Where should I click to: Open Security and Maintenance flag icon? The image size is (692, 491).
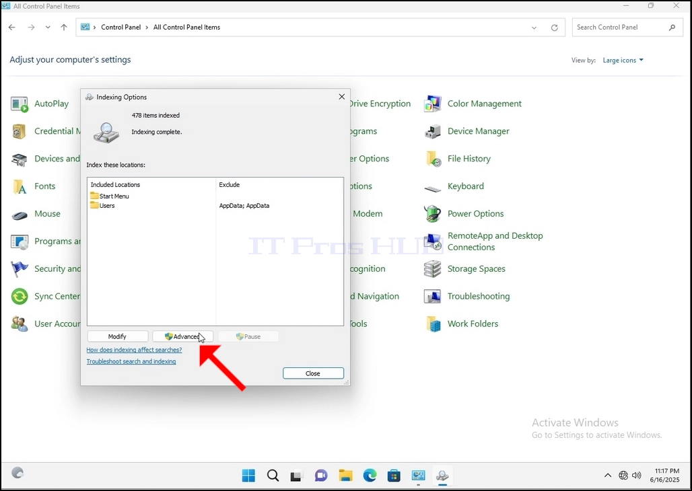[20, 269]
